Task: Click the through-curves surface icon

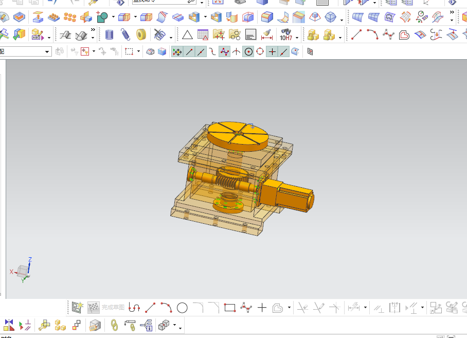Action: [x=357, y=17]
